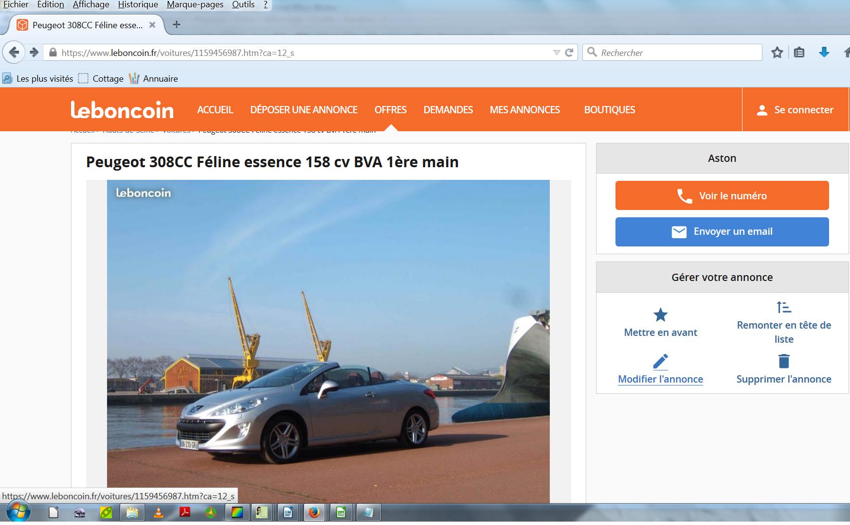Screen dimensions: 850x525
Task: Open the Annuaire bookmark
Action: tap(153, 78)
